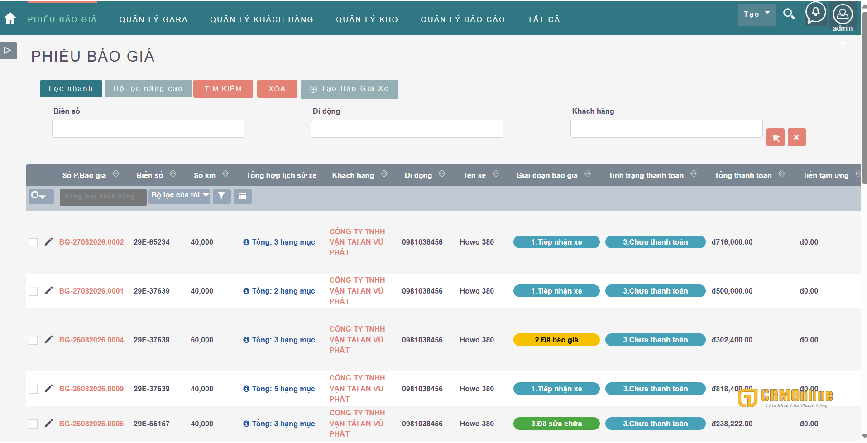867x443 pixels.
Task: Open the QUẢN LÝ KHÁCH HÀNG menu
Action: tap(262, 19)
